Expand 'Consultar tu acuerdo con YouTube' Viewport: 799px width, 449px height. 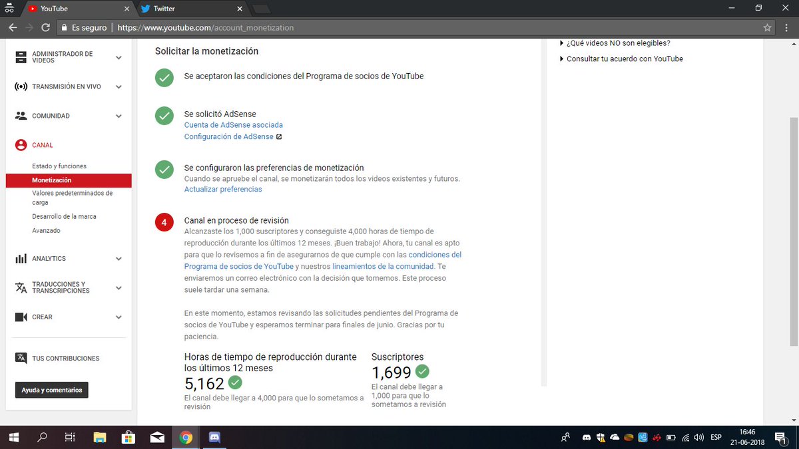621,59
